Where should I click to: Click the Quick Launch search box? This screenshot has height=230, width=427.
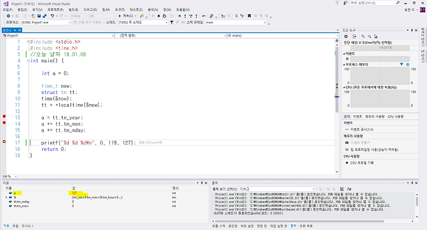tap(374, 3)
